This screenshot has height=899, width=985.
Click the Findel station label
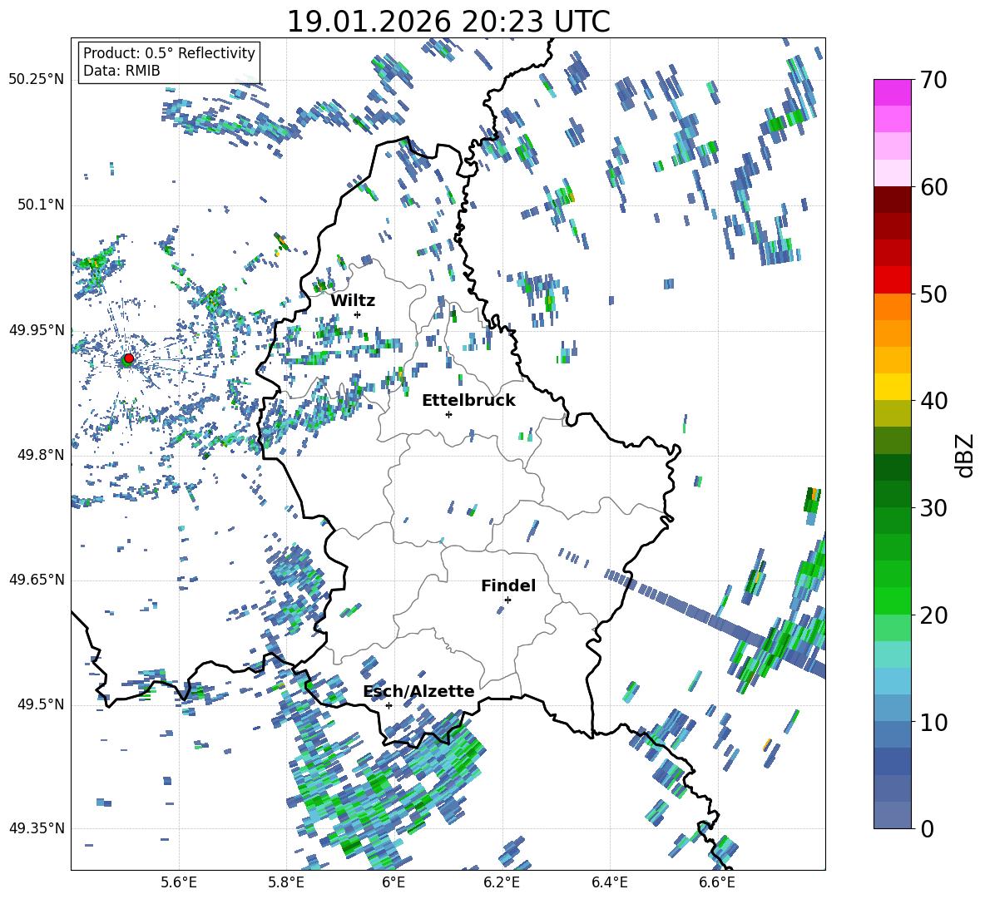click(508, 585)
